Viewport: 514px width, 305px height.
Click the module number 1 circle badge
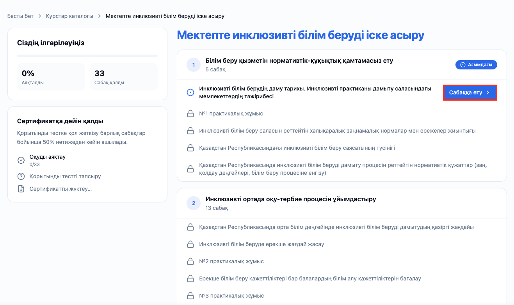point(194,65)
